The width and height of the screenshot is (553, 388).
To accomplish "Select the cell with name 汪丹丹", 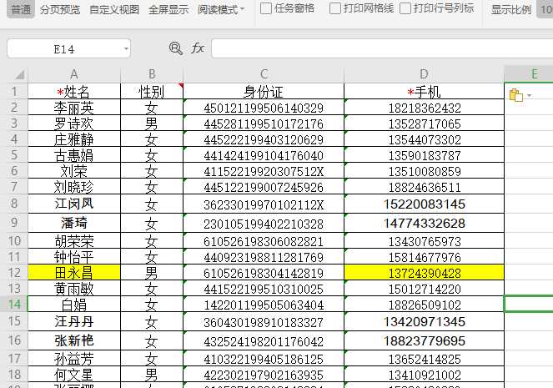I will point(74,321).
